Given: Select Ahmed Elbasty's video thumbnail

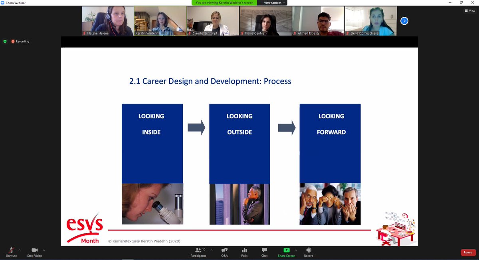Looking at the screenshot, I should 318,21.
